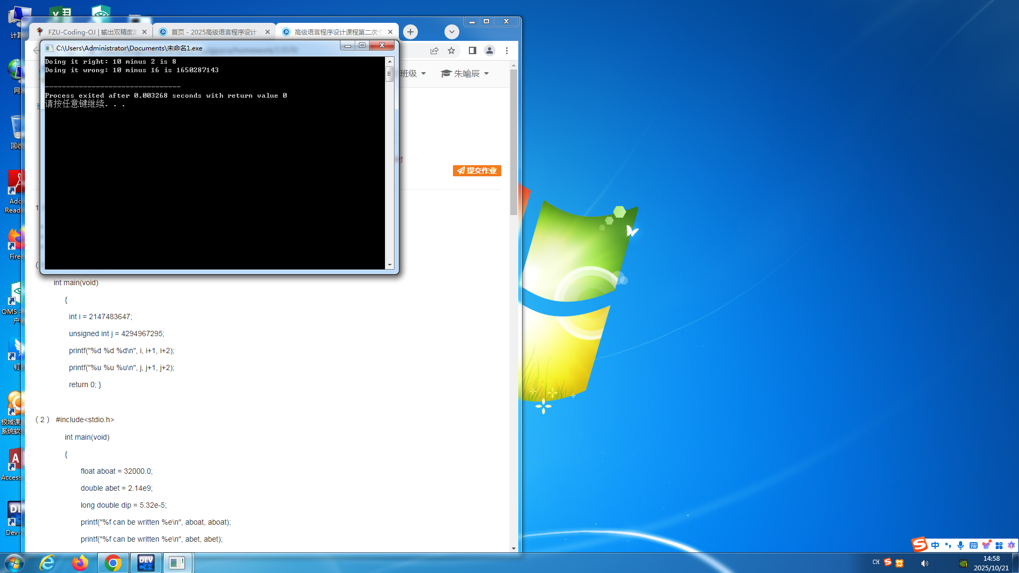Viewport: 1019px width, 573px height.
Task: Click the 提交作业 submit button
Action: click(x=477, y=170)
